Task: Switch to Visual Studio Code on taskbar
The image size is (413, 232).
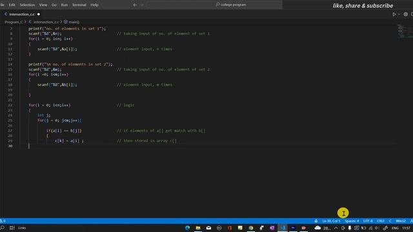Action: (x=283, y=227)
